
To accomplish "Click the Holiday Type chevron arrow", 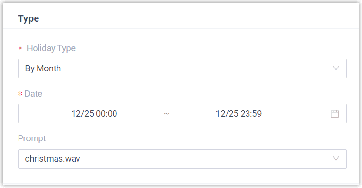I will (x=336, y=68).
